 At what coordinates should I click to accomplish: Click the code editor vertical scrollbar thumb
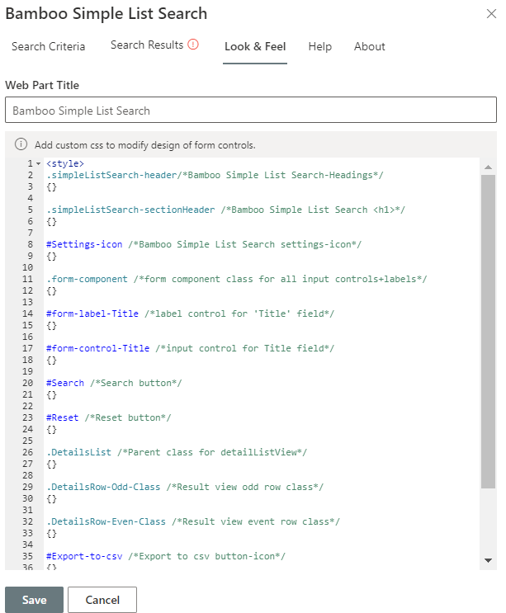[x=488, y=332]
